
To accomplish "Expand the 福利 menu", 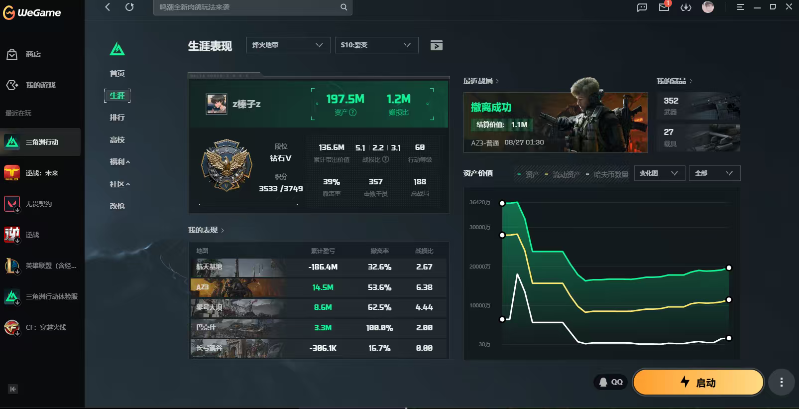I will 119,162.
